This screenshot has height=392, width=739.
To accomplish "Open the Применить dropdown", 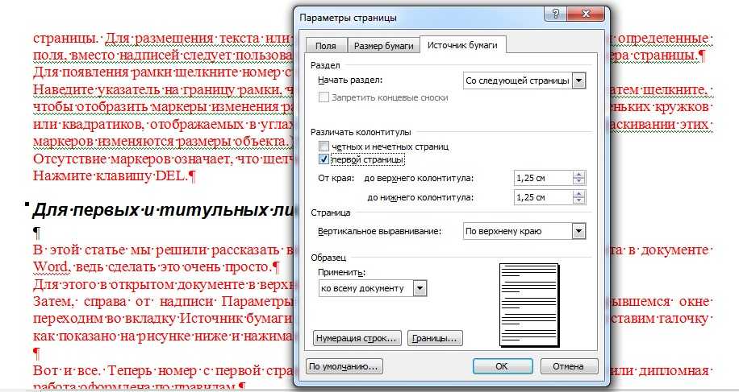I will (420, 288).
